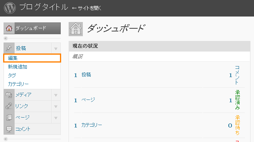Image resolution: width=254 pixels, height=142 pixels.
Task: Click the pages icon beside ページ
Action: pyautogui.click(x=9, y=117)
